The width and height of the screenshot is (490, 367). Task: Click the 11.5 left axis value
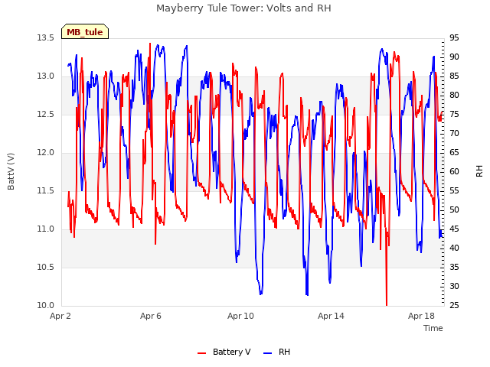click(x=46, y=190)
